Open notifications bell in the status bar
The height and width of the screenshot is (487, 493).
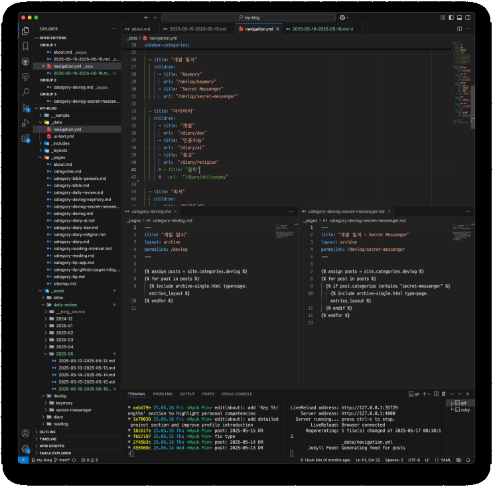pos(468,460)
